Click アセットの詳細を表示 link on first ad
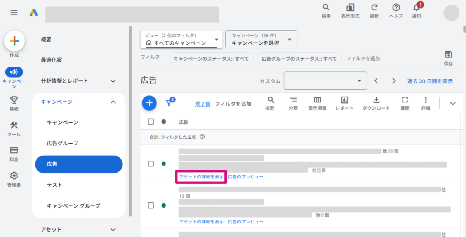The width and height of the screenshot is (466, 237). (x=201, y=177)
